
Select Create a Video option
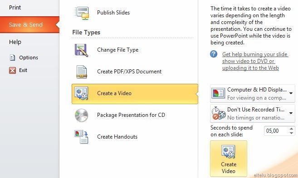pyautogui.click(x=135, y=94)
